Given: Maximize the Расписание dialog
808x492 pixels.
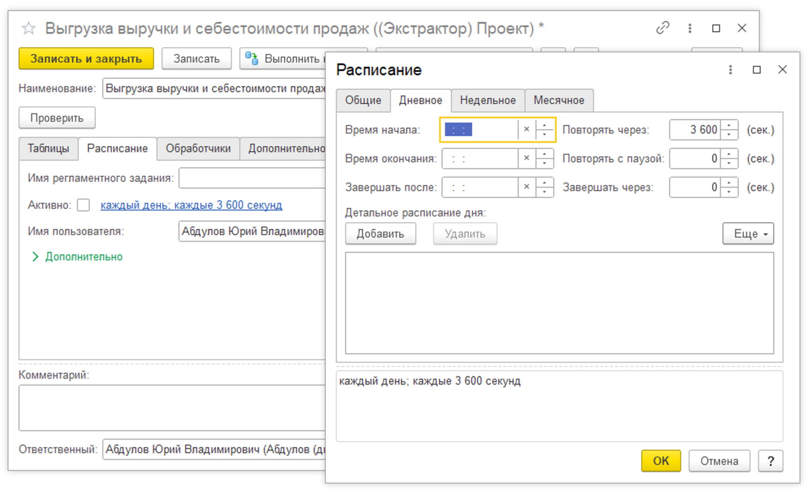Looking at the screenshot, I should [757, 70].
